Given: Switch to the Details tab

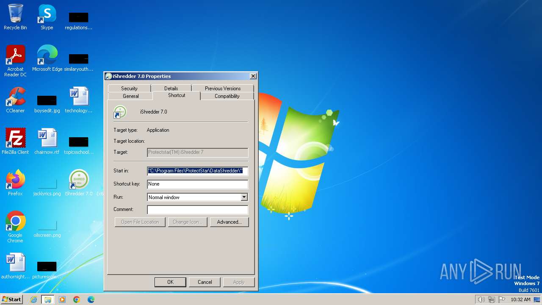Looking at the screenshot, I should [171, 89].
